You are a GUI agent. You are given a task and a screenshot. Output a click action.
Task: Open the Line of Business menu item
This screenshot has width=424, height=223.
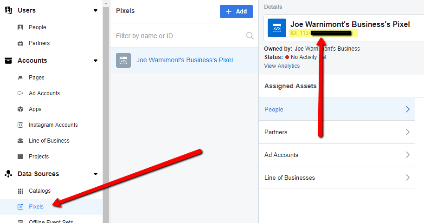(49, 141)
